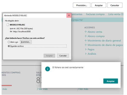Close the Abriendo MODELO190.ASC dialog
Viewport: 127px width, 95px height.
click(x=69, y=15)
